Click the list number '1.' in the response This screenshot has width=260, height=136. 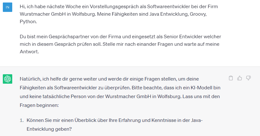[22, 120]
